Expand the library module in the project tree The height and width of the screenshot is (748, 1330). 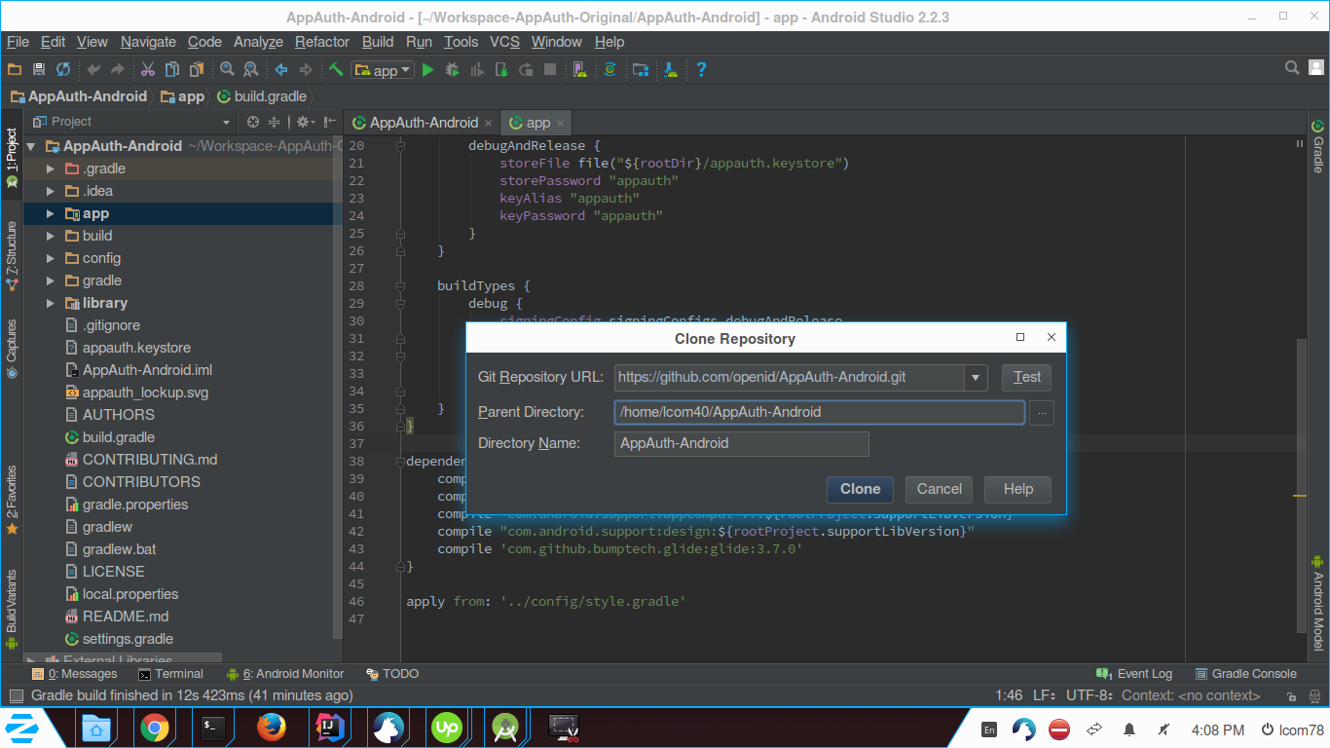tap(49, 302)
